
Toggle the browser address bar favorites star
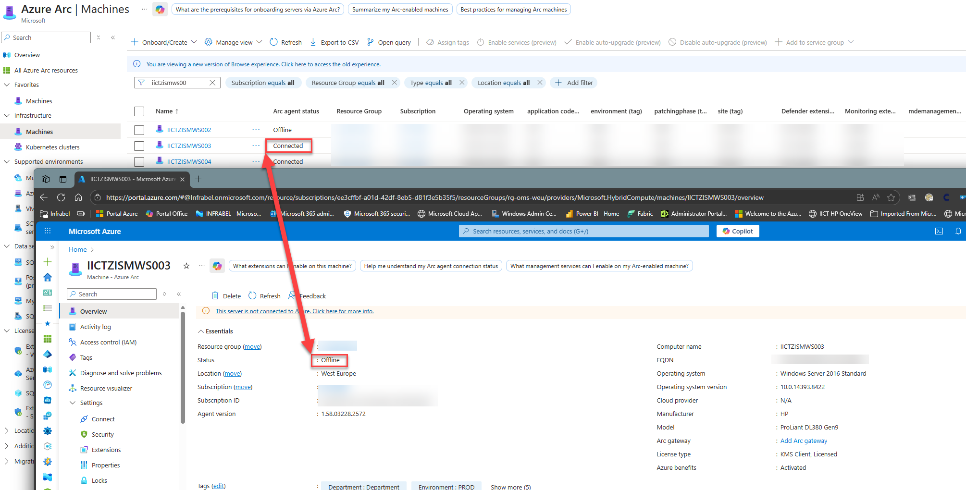coord(891,197)
